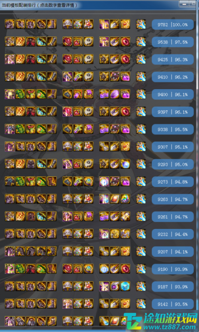Click the weapon icon beside the 9782 score
Viewport: 199px width, 332px height.
coord(141,24)
